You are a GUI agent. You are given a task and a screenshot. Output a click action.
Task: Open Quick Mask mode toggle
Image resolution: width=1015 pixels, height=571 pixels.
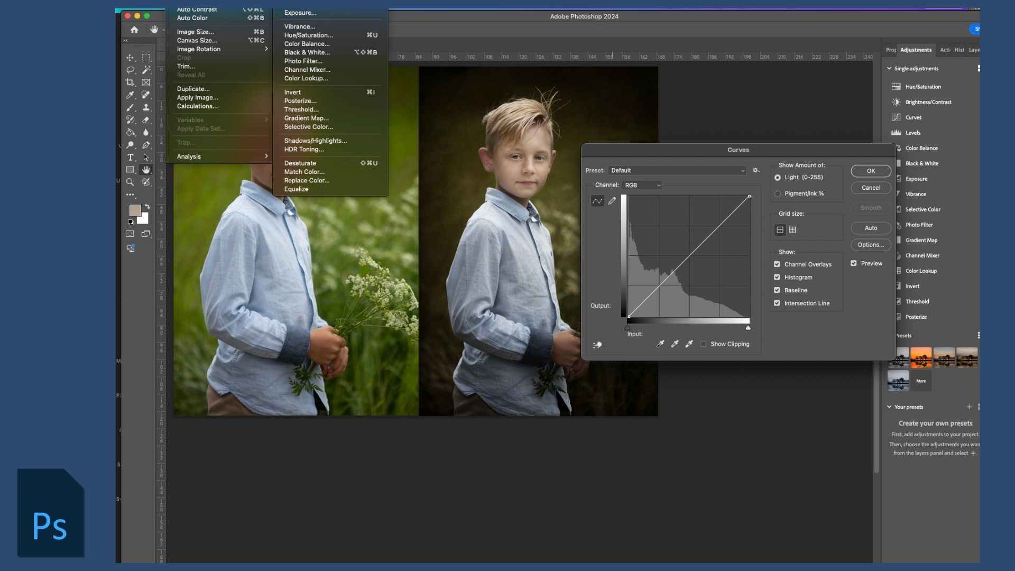130,234
